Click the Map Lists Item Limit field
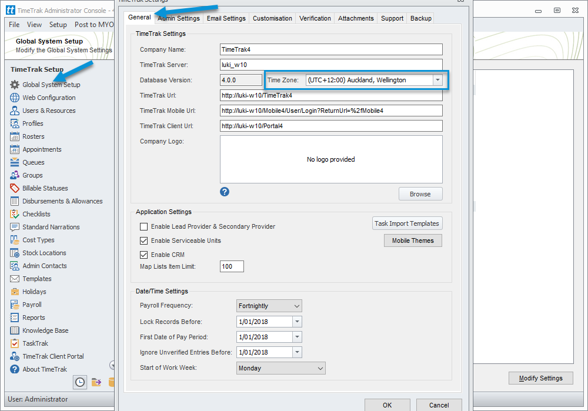The height and width of the screenshot is (411, 588). [x=232, y=266]
